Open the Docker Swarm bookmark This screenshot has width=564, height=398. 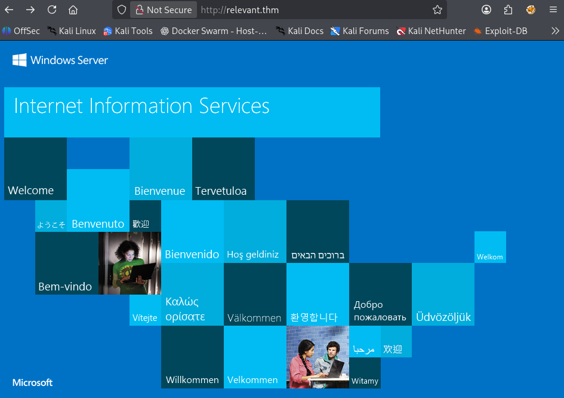(214, 31)
